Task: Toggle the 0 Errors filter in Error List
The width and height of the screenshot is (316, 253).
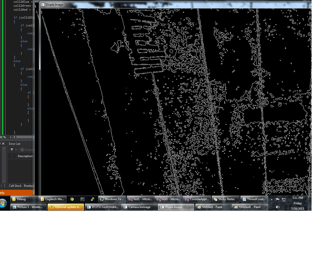Action: click(x=26, y=150)
